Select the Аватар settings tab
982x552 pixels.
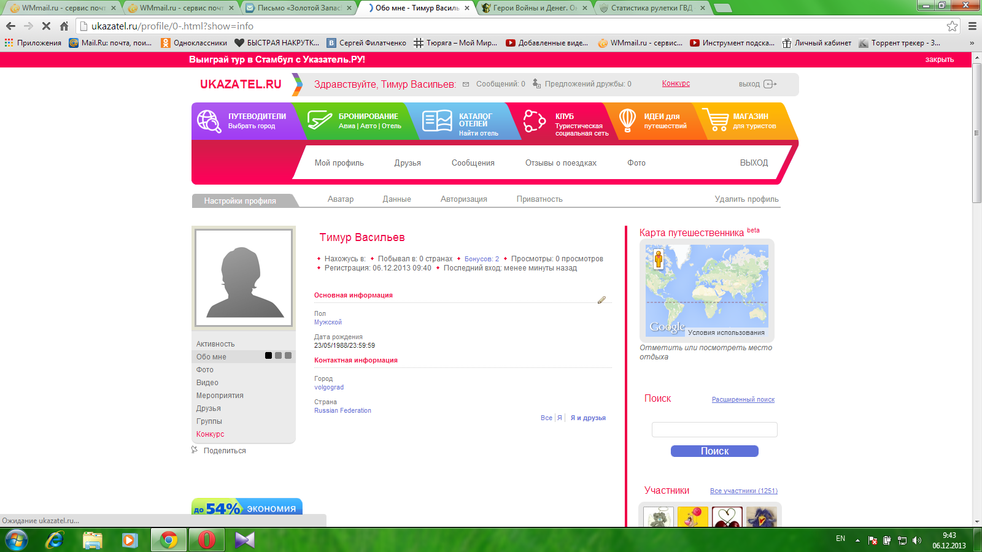click(x=341, y=199)
